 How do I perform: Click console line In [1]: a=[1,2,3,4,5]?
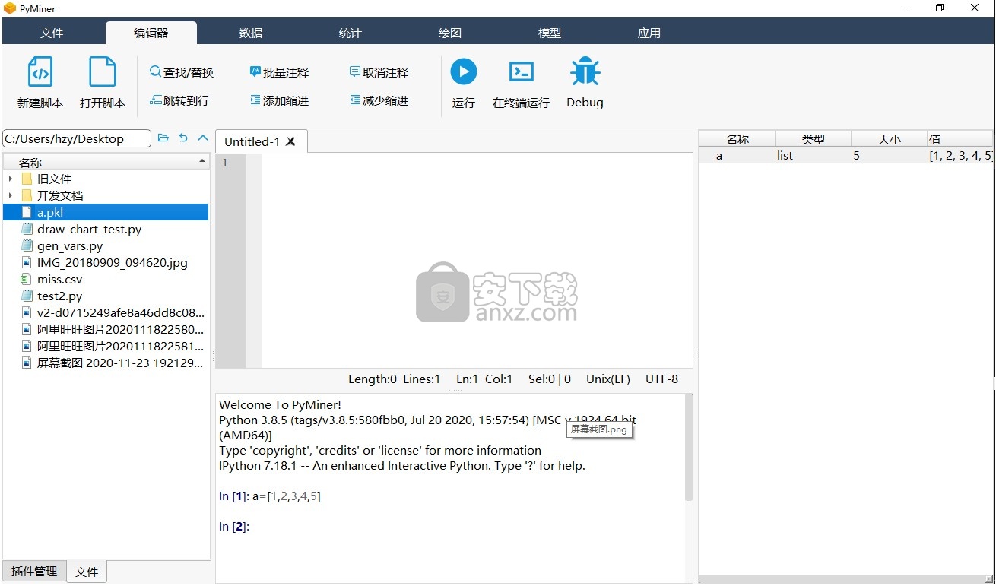270,496
